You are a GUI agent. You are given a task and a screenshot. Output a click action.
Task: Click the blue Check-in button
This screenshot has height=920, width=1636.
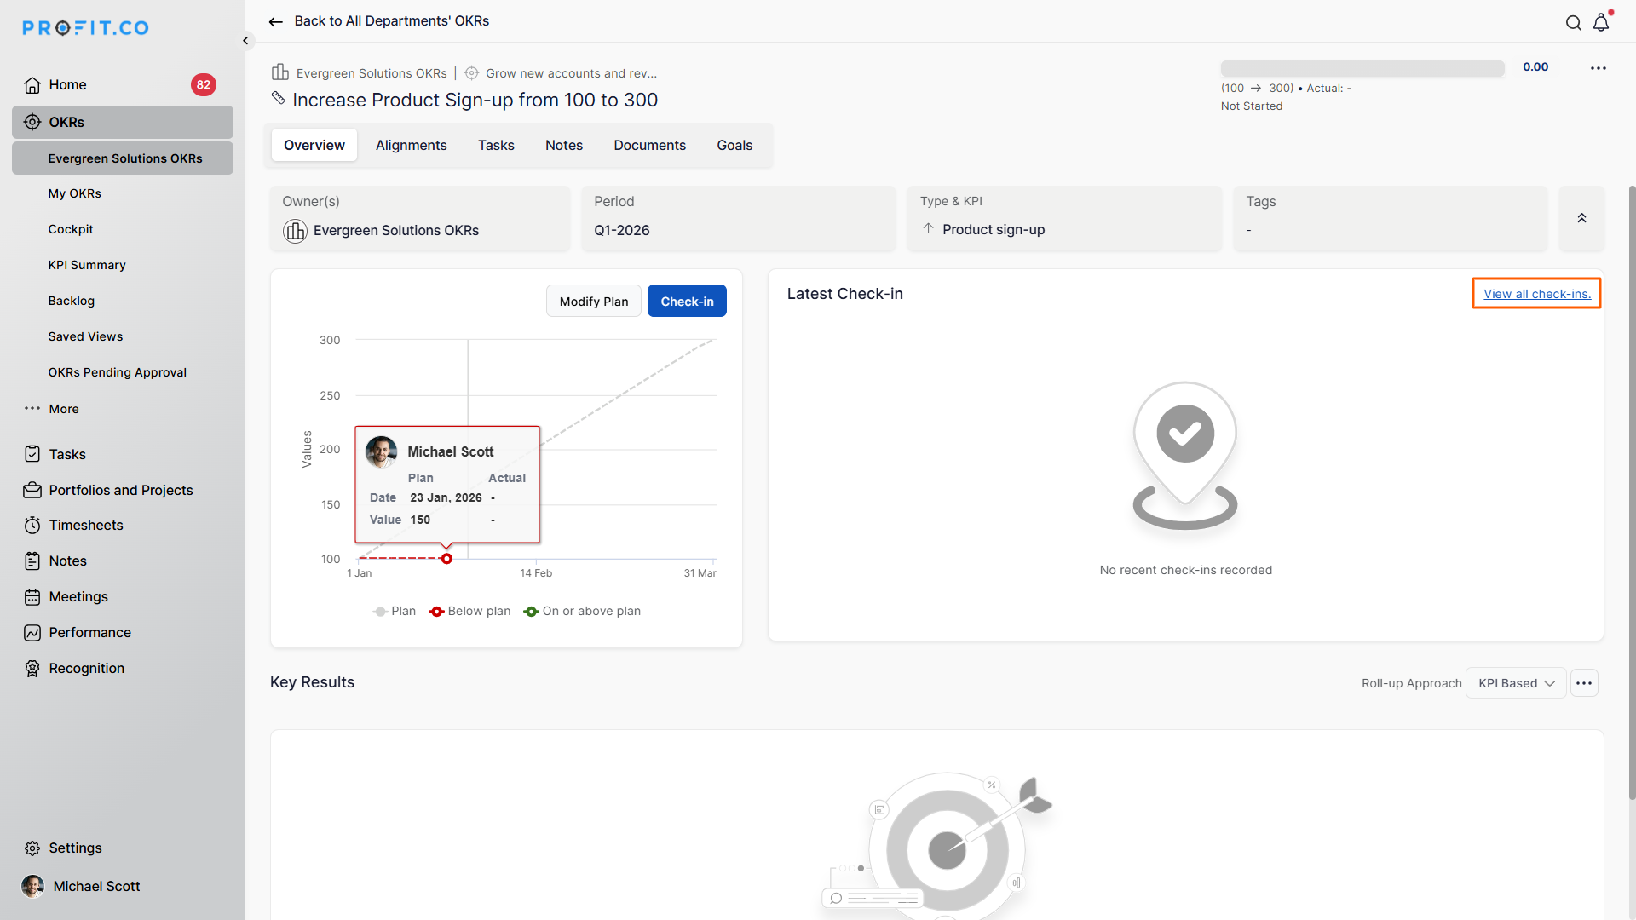pos(687,301)
